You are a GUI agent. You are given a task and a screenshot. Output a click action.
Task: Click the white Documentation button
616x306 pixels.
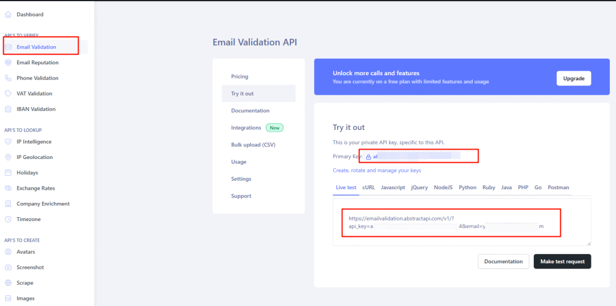(x=503, y=262)
